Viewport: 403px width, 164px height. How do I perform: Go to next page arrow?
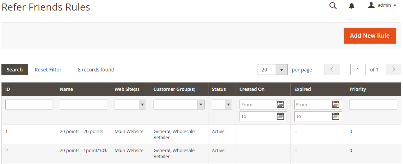click(x=393, y=70)
